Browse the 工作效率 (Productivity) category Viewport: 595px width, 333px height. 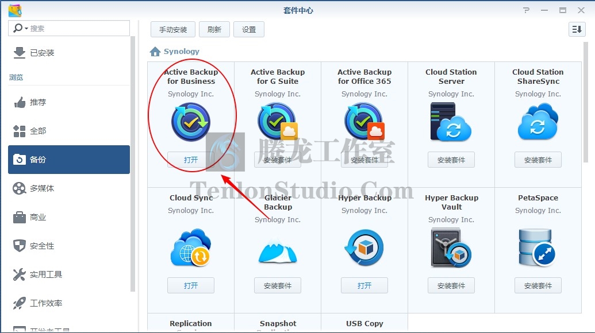(x=69, y=303)
